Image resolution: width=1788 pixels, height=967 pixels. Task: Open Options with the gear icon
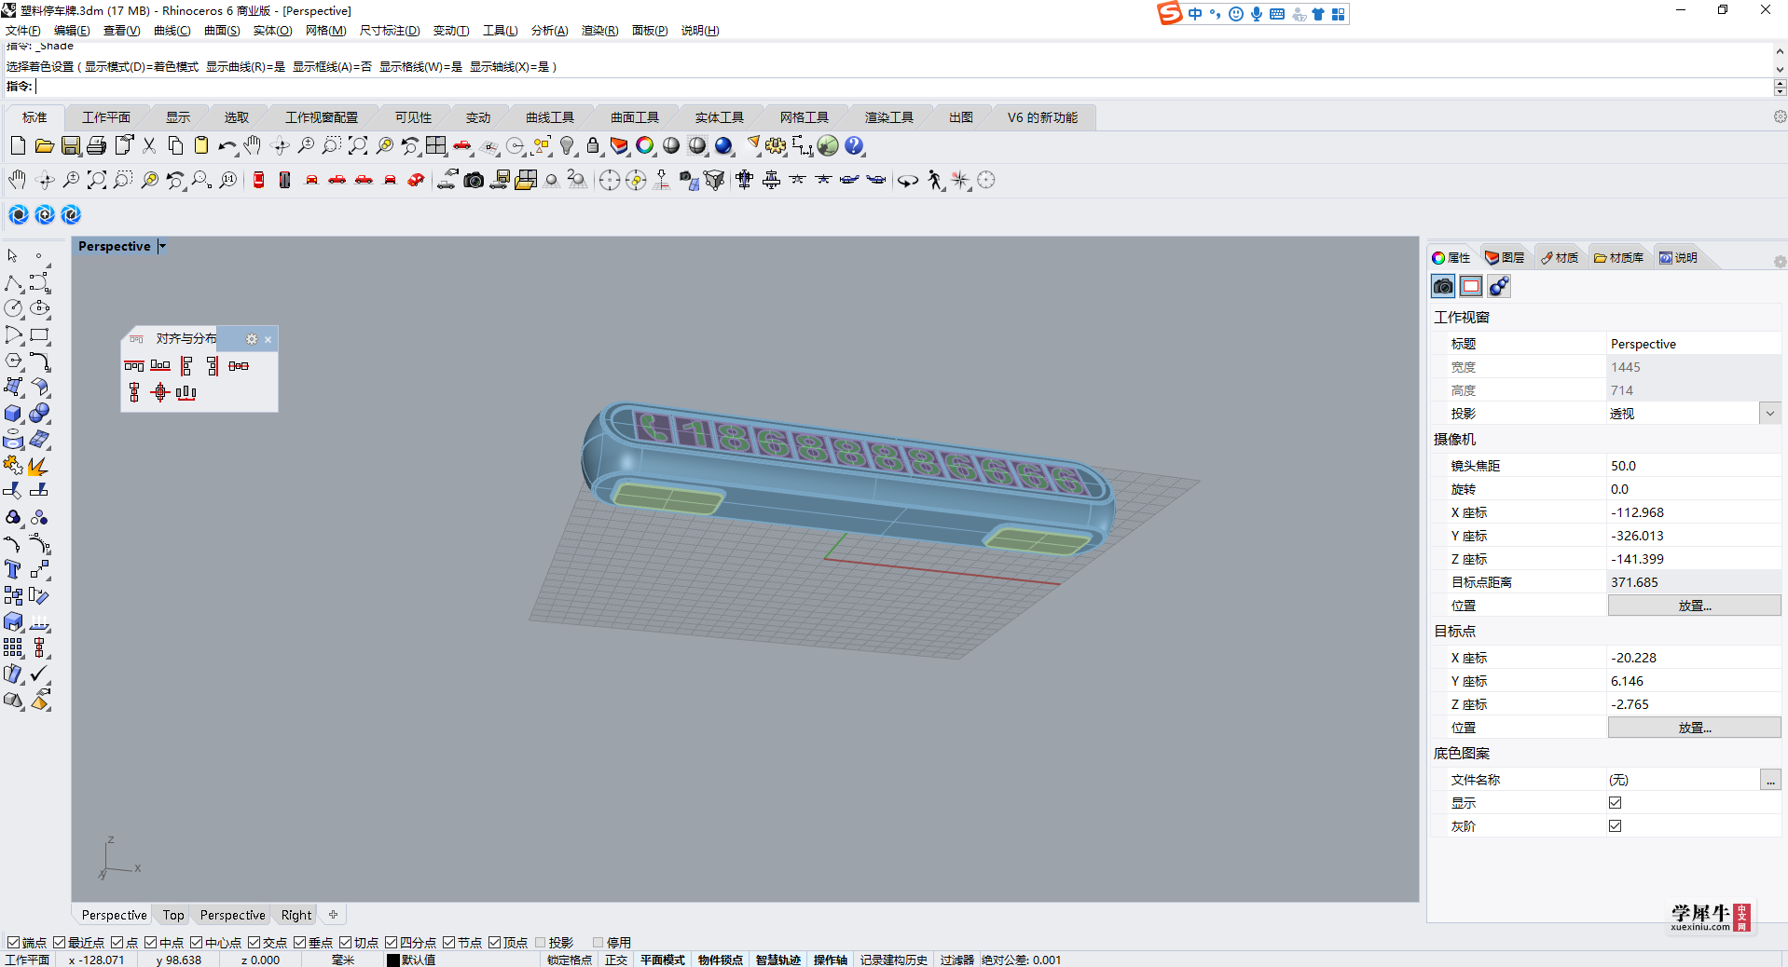click(776, 145)
